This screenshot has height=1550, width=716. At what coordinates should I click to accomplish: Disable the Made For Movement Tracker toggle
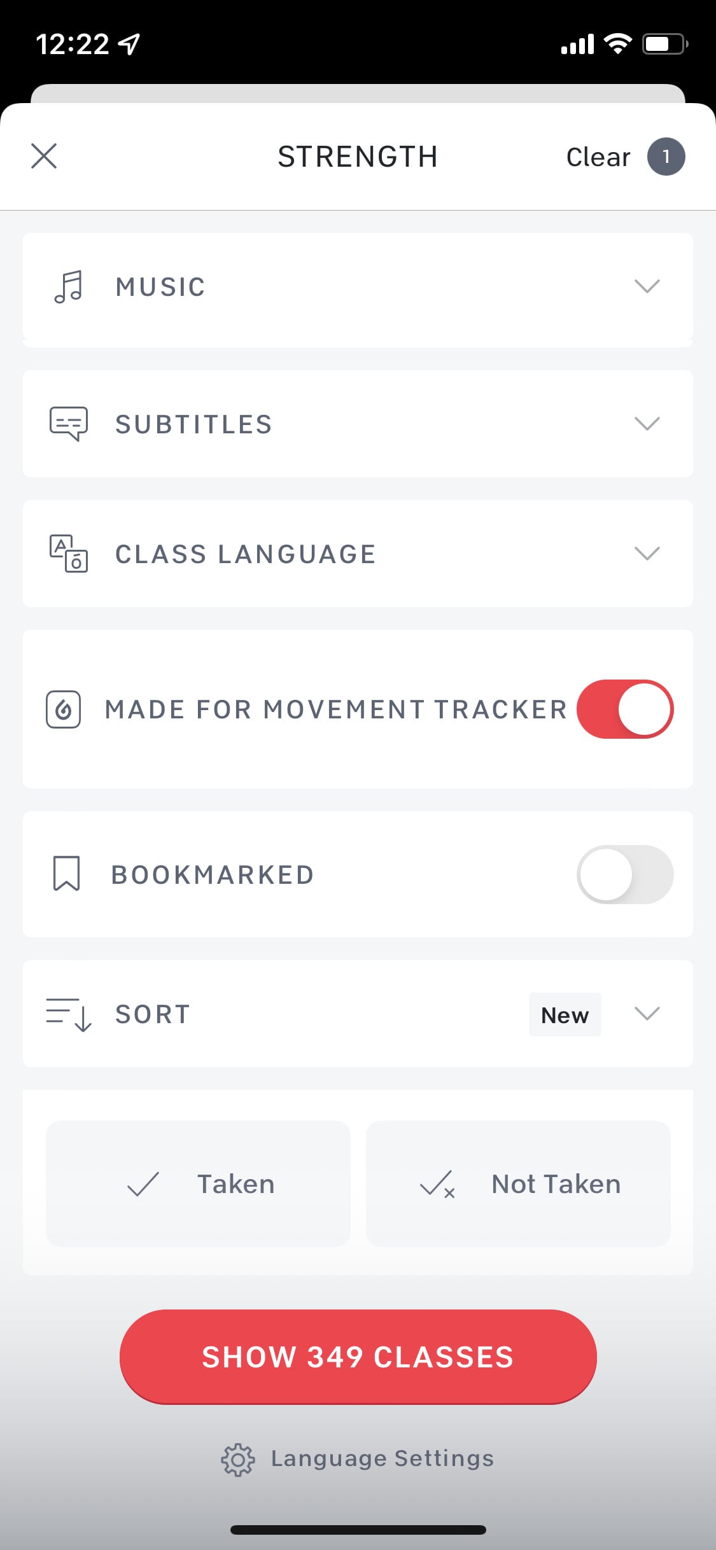pyautogui.click(x=625, y=709)
